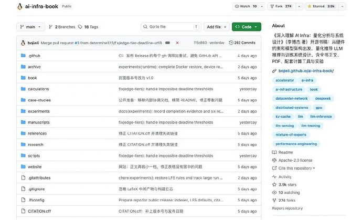Click the research folder icon
This screenshot has width=362, height=220.
pyautogui.click(x=23, y=144)
